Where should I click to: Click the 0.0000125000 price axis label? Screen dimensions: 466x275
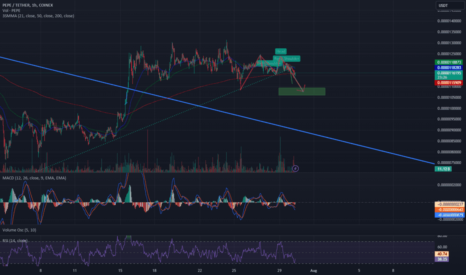[449, 54]
